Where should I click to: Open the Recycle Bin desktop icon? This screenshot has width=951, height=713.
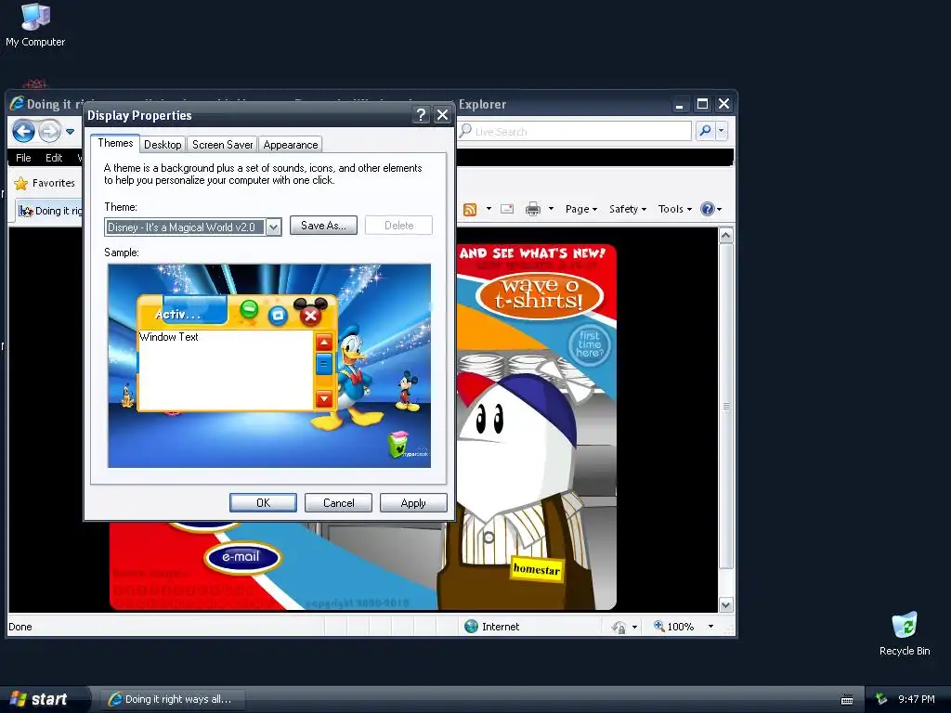click(x=905, y=633)
